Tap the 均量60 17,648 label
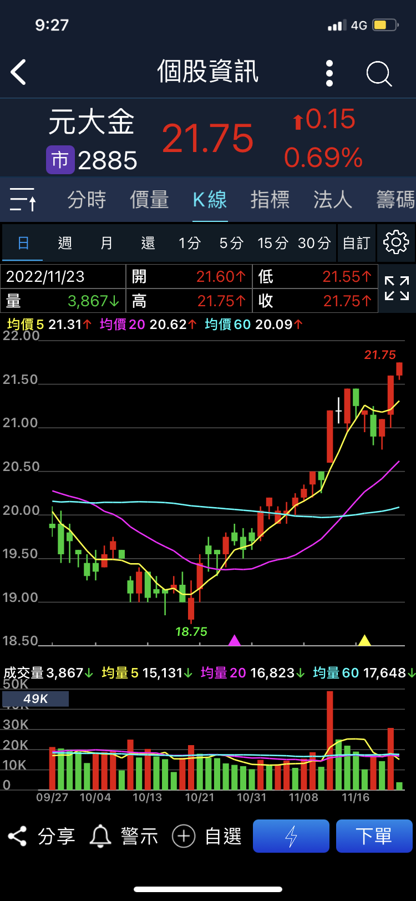Image resolution: width=416 pixels, height=901 pixels. [364, 673]
